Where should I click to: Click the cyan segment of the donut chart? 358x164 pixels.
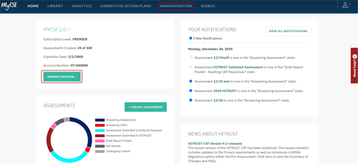coord(69,160)
